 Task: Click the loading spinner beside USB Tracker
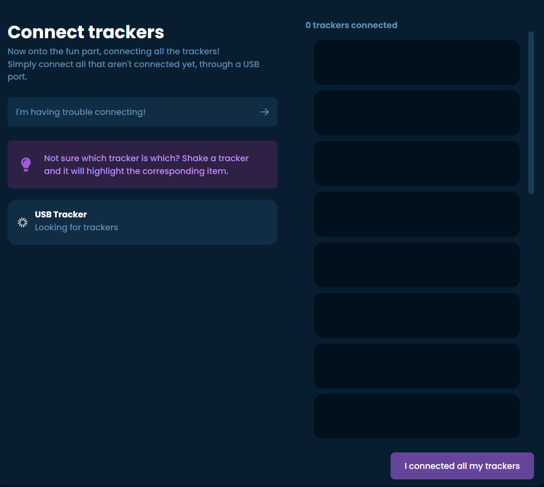(22, 222)
